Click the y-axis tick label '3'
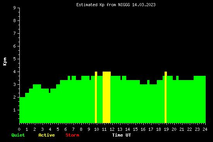The image size is (213, 142). click(x=15, y=84)
